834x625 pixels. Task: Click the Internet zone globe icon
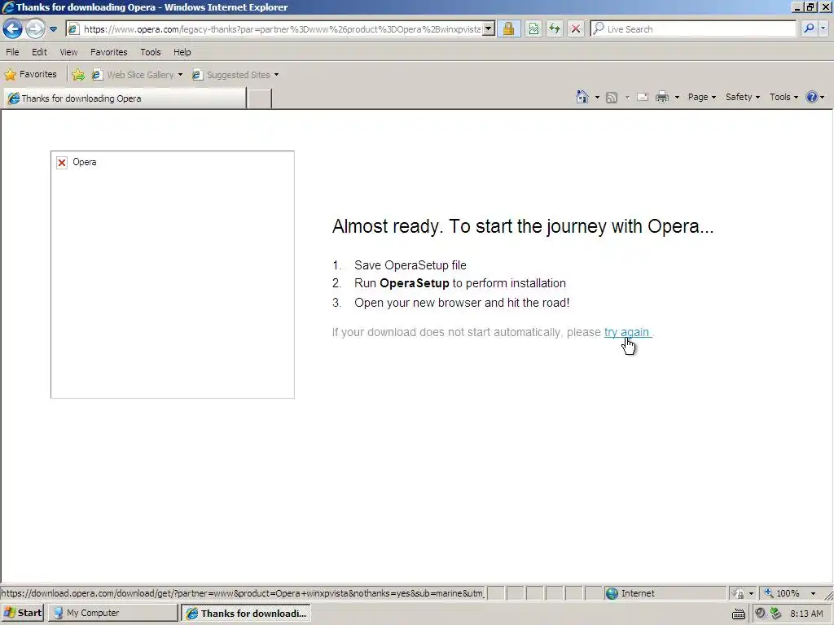(x=612, y=593)
